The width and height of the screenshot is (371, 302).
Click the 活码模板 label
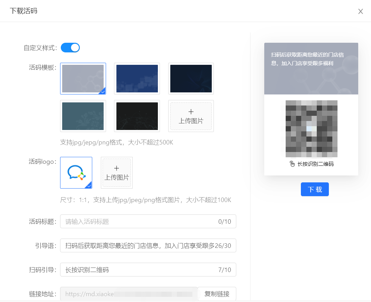[x=42, y=68]
